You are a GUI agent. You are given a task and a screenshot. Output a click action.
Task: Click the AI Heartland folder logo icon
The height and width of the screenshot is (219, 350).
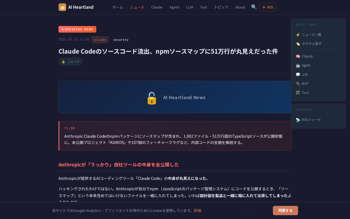62,7
